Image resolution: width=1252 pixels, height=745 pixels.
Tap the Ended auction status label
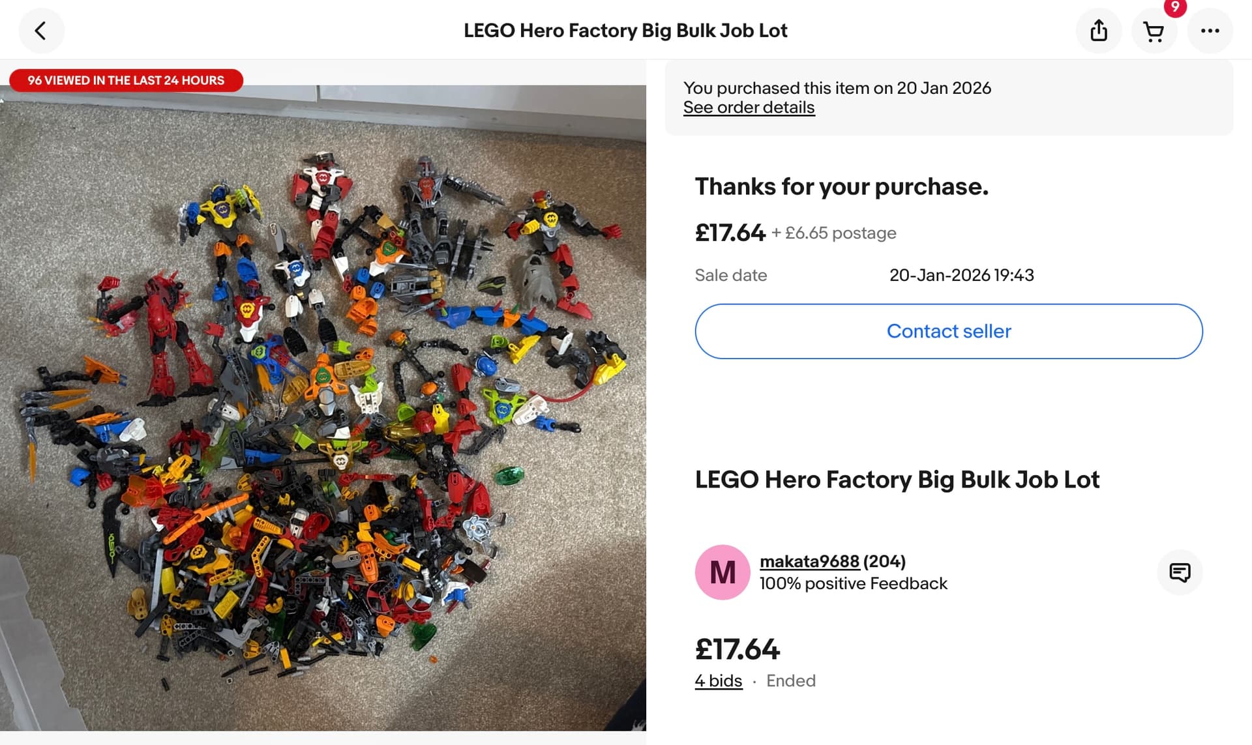790,680
